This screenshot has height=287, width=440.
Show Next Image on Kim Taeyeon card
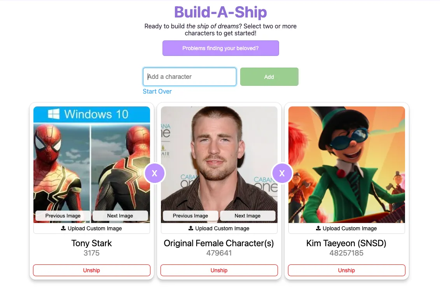pos(375,216)
